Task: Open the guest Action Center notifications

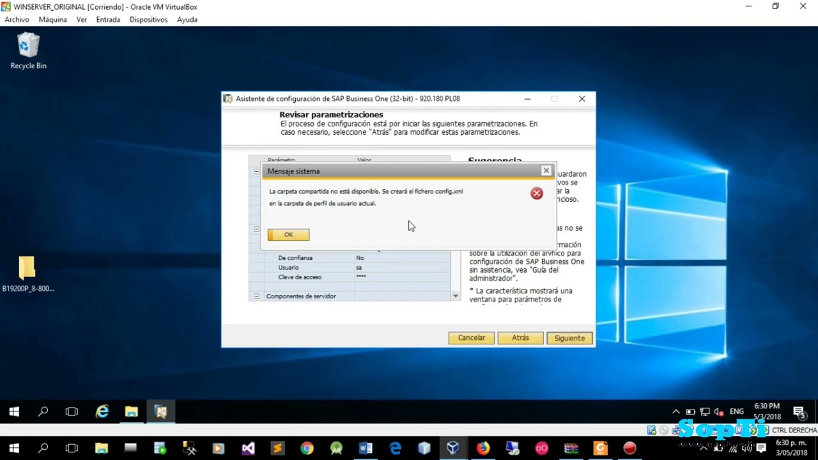Action: coord(799,412)
